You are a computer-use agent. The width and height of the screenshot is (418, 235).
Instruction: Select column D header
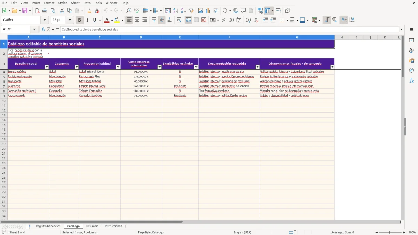(x=141, y=37)
